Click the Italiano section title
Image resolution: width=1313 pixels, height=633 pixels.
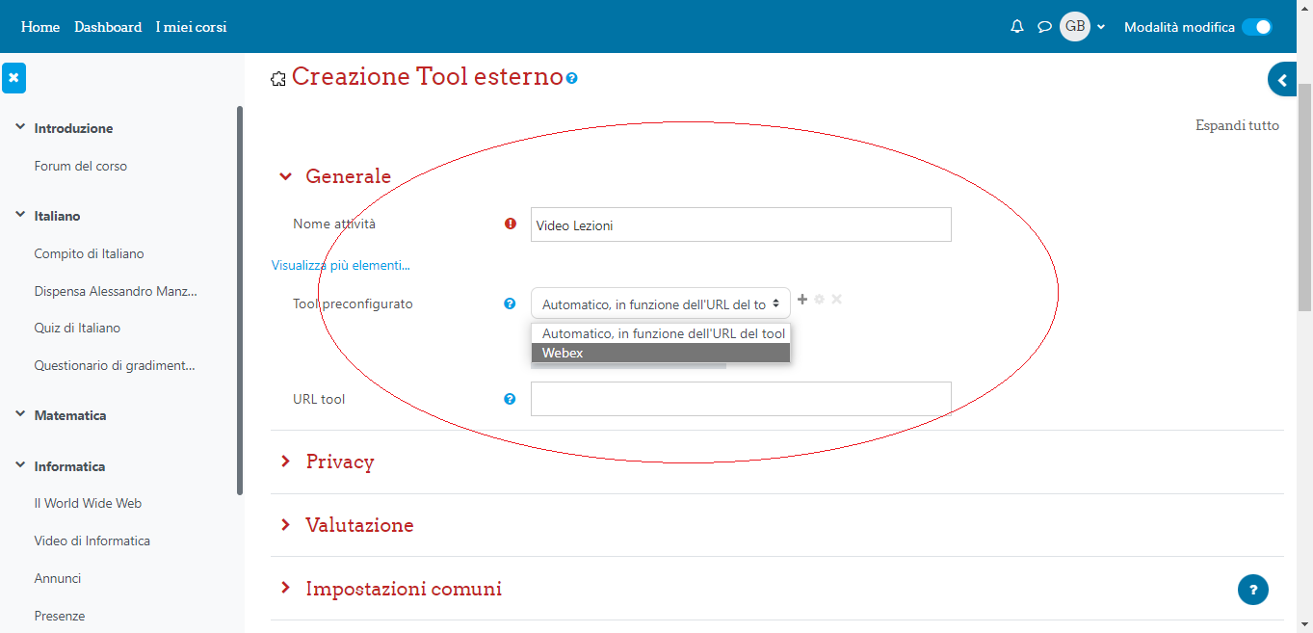[x=57, y=216]
